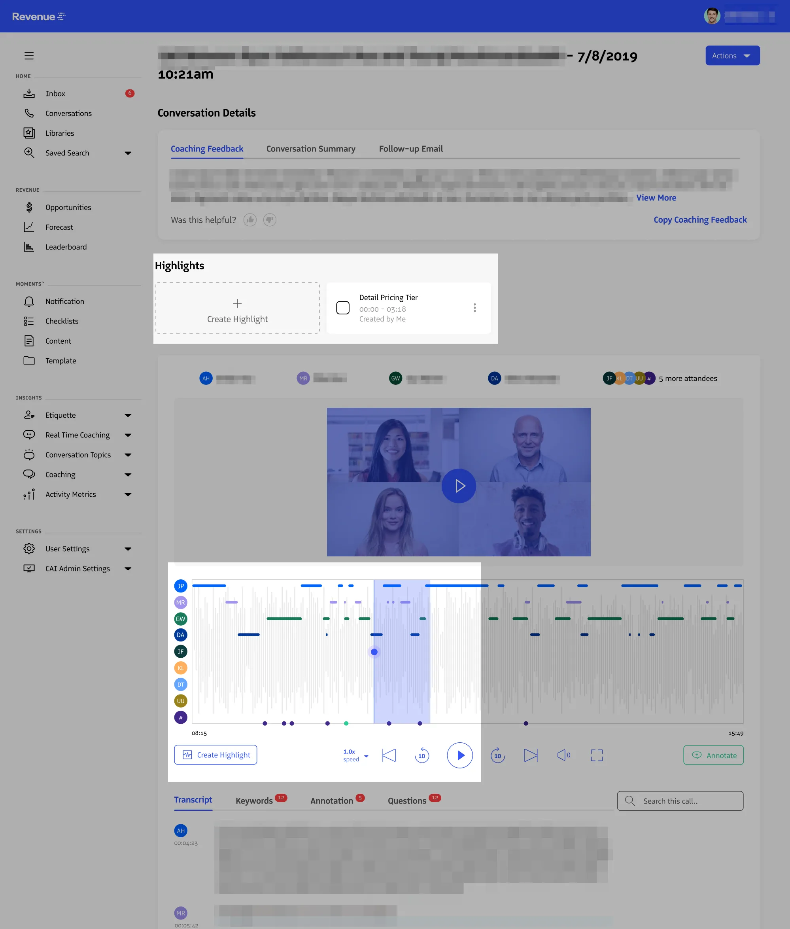Screen dimensions: 790x929
Task: Skip forward 10 seconds in the player
Action: coord(497,756)
